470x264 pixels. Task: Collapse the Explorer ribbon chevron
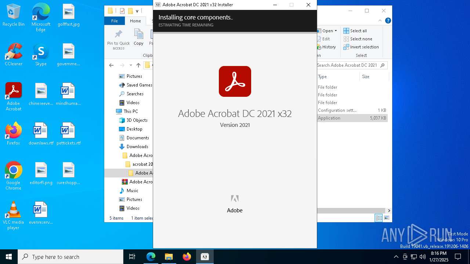(x=380, y=21)
